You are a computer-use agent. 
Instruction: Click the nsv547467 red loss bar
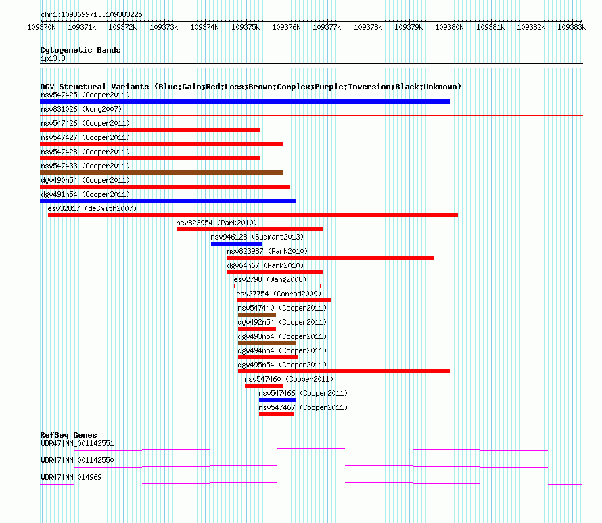pyautogui.click(x=277, y=414)
